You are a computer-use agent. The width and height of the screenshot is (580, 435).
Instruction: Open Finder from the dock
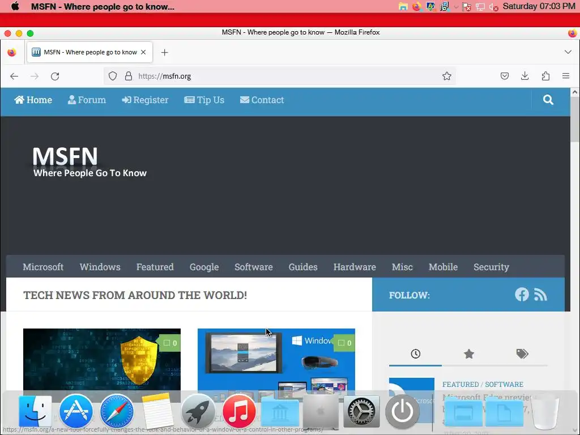[x=36, y=411]
